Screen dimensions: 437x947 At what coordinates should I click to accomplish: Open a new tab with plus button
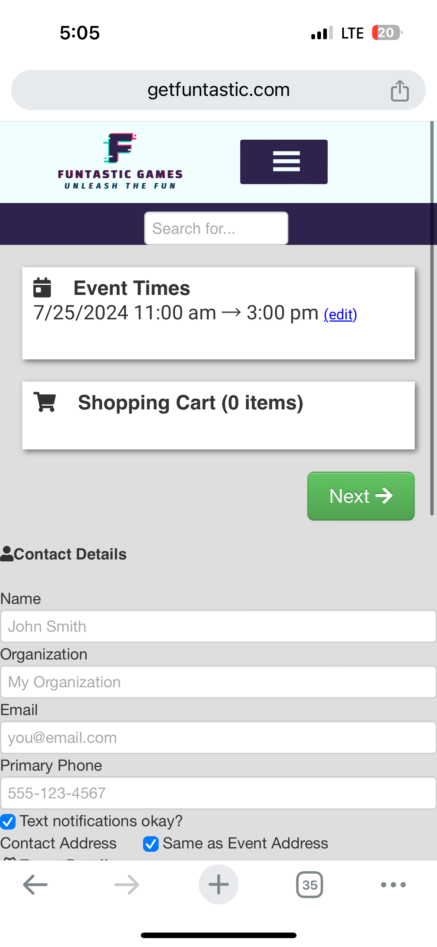[x=218, y=884]
